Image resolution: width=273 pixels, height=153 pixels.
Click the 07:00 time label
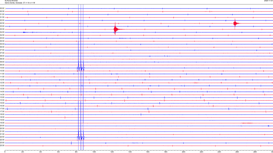pos(2,50)
